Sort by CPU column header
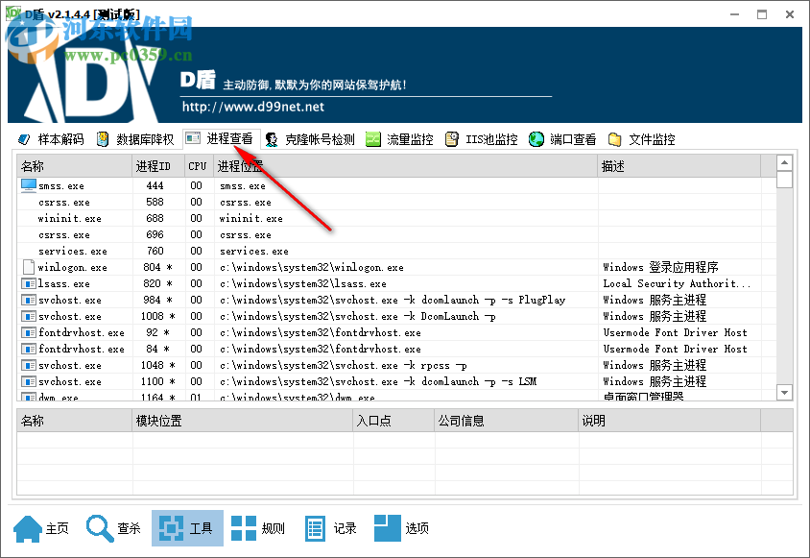Viewport: 810px width, 558px height. [200, 166]
